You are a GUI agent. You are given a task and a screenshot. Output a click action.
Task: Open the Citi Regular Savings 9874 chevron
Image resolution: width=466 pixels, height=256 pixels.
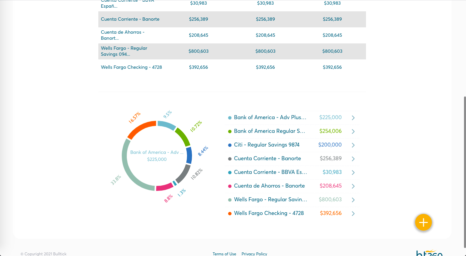point(353,145)
